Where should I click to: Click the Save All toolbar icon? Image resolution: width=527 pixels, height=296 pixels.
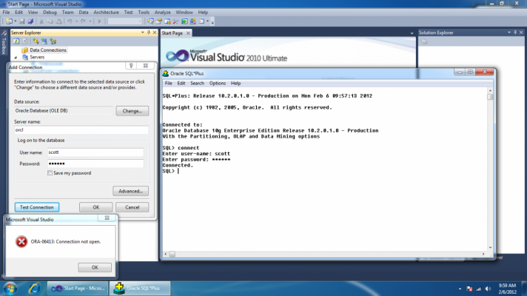(30, 21)
